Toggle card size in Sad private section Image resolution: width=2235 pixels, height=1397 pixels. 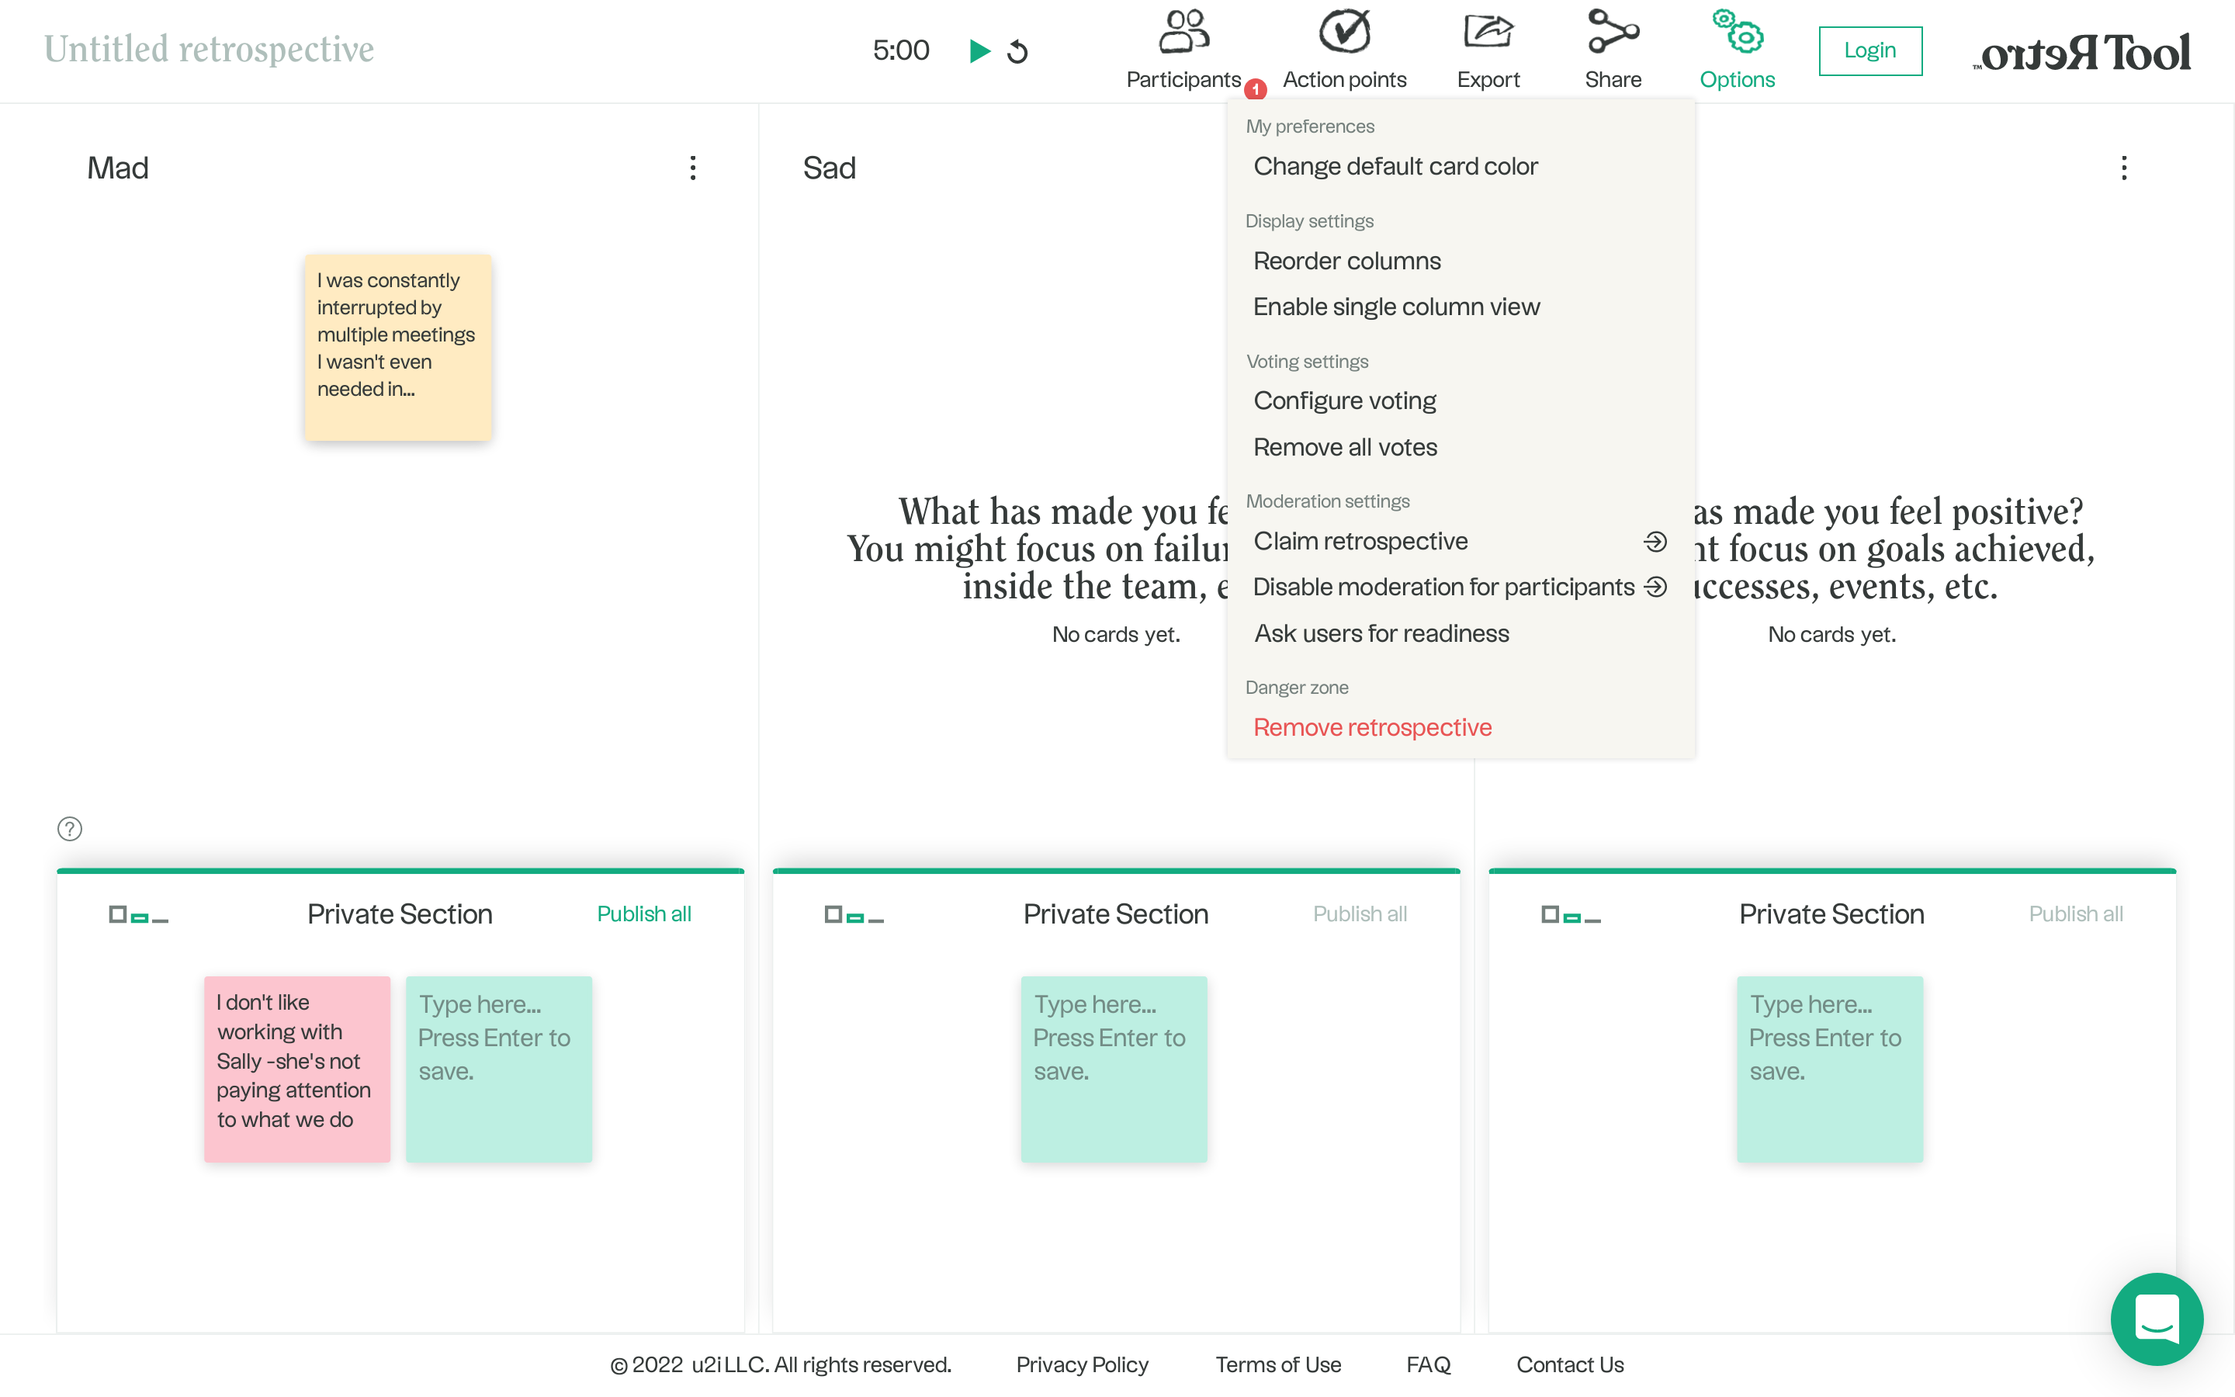[854, 915]
